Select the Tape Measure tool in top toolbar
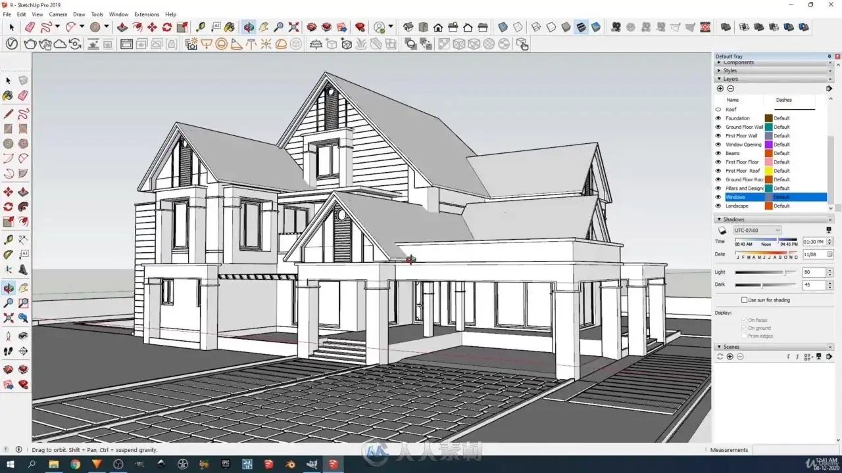842x473 pixels. (200, 27)
